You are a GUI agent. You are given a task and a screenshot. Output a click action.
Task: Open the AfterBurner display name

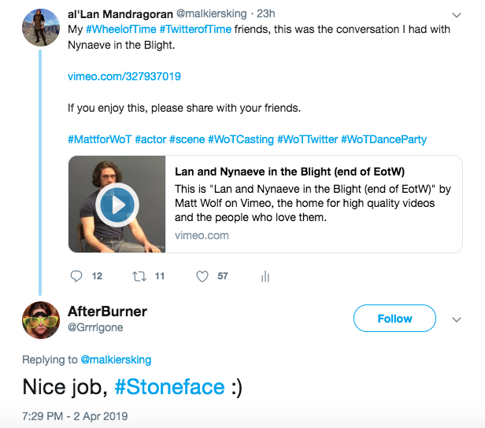[x=107, y=312]
